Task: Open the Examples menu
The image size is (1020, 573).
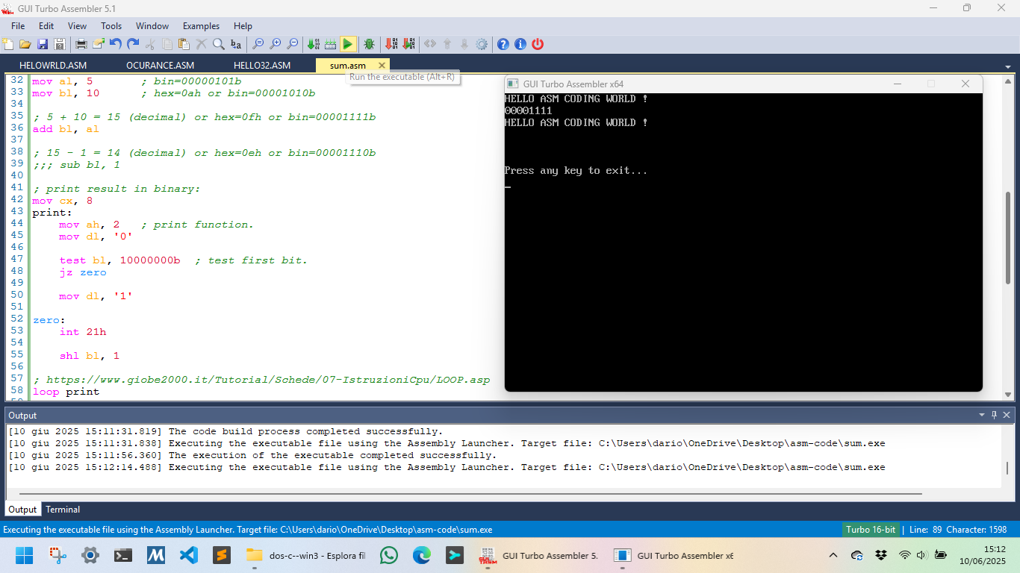Action: click(201, 25)
